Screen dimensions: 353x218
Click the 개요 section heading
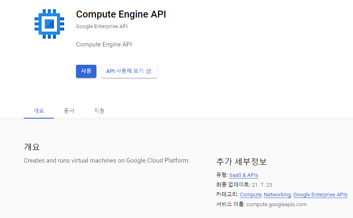point(32,147)
